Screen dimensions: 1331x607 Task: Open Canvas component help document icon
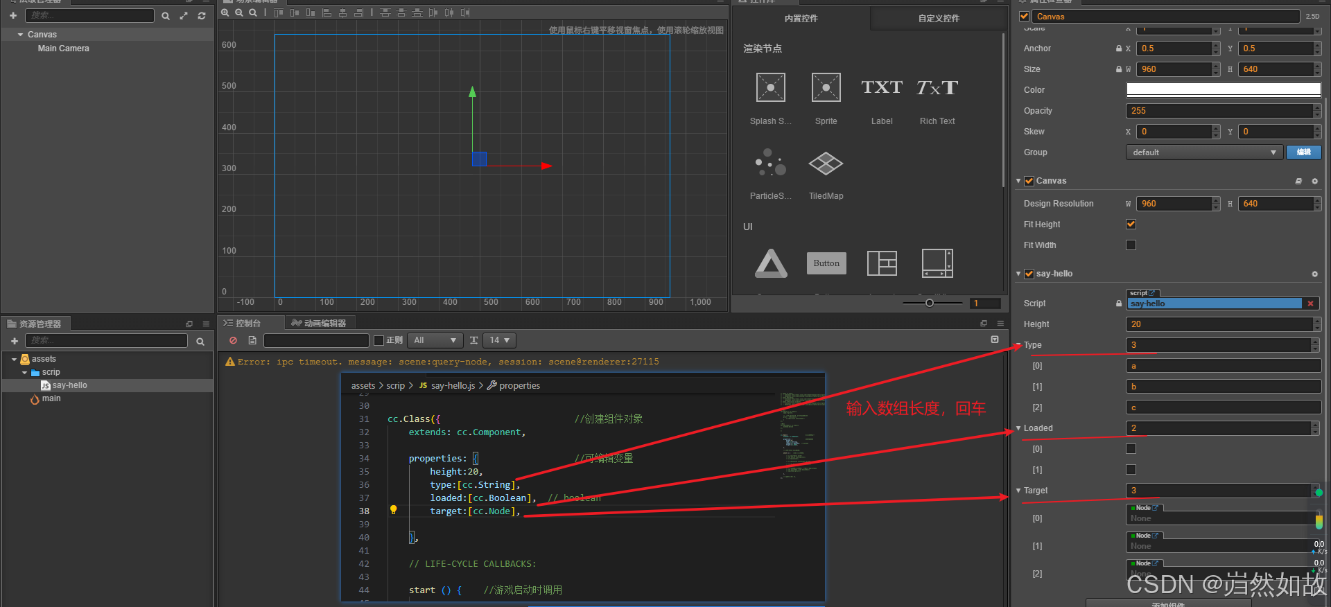(1298, 181)
